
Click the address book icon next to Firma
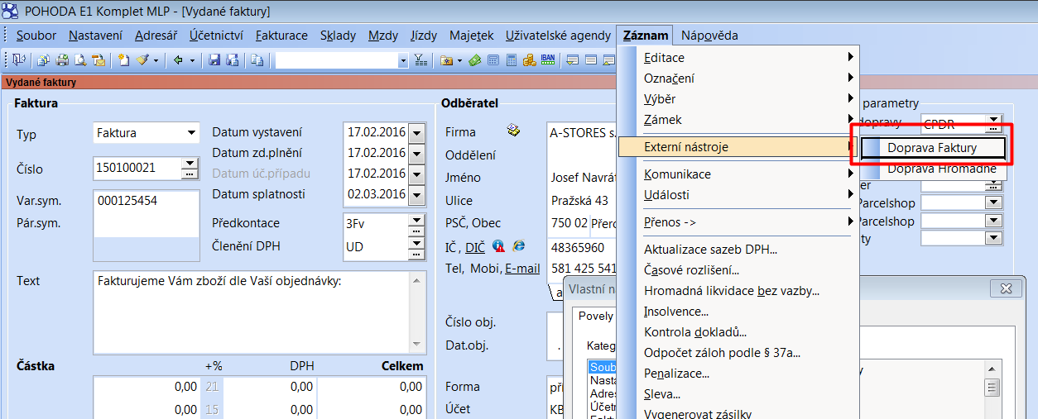(x=513, y=131)
